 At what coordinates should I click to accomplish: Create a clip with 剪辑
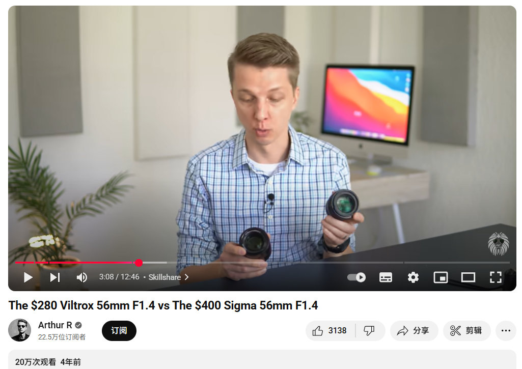tap(466, 331)
